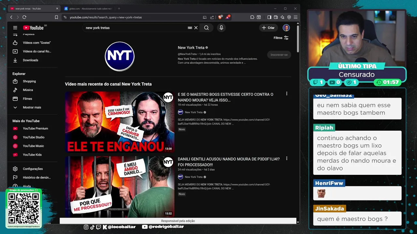
Task: Bookmark this page with the bookmark icon
Action: tap(56, 17)
